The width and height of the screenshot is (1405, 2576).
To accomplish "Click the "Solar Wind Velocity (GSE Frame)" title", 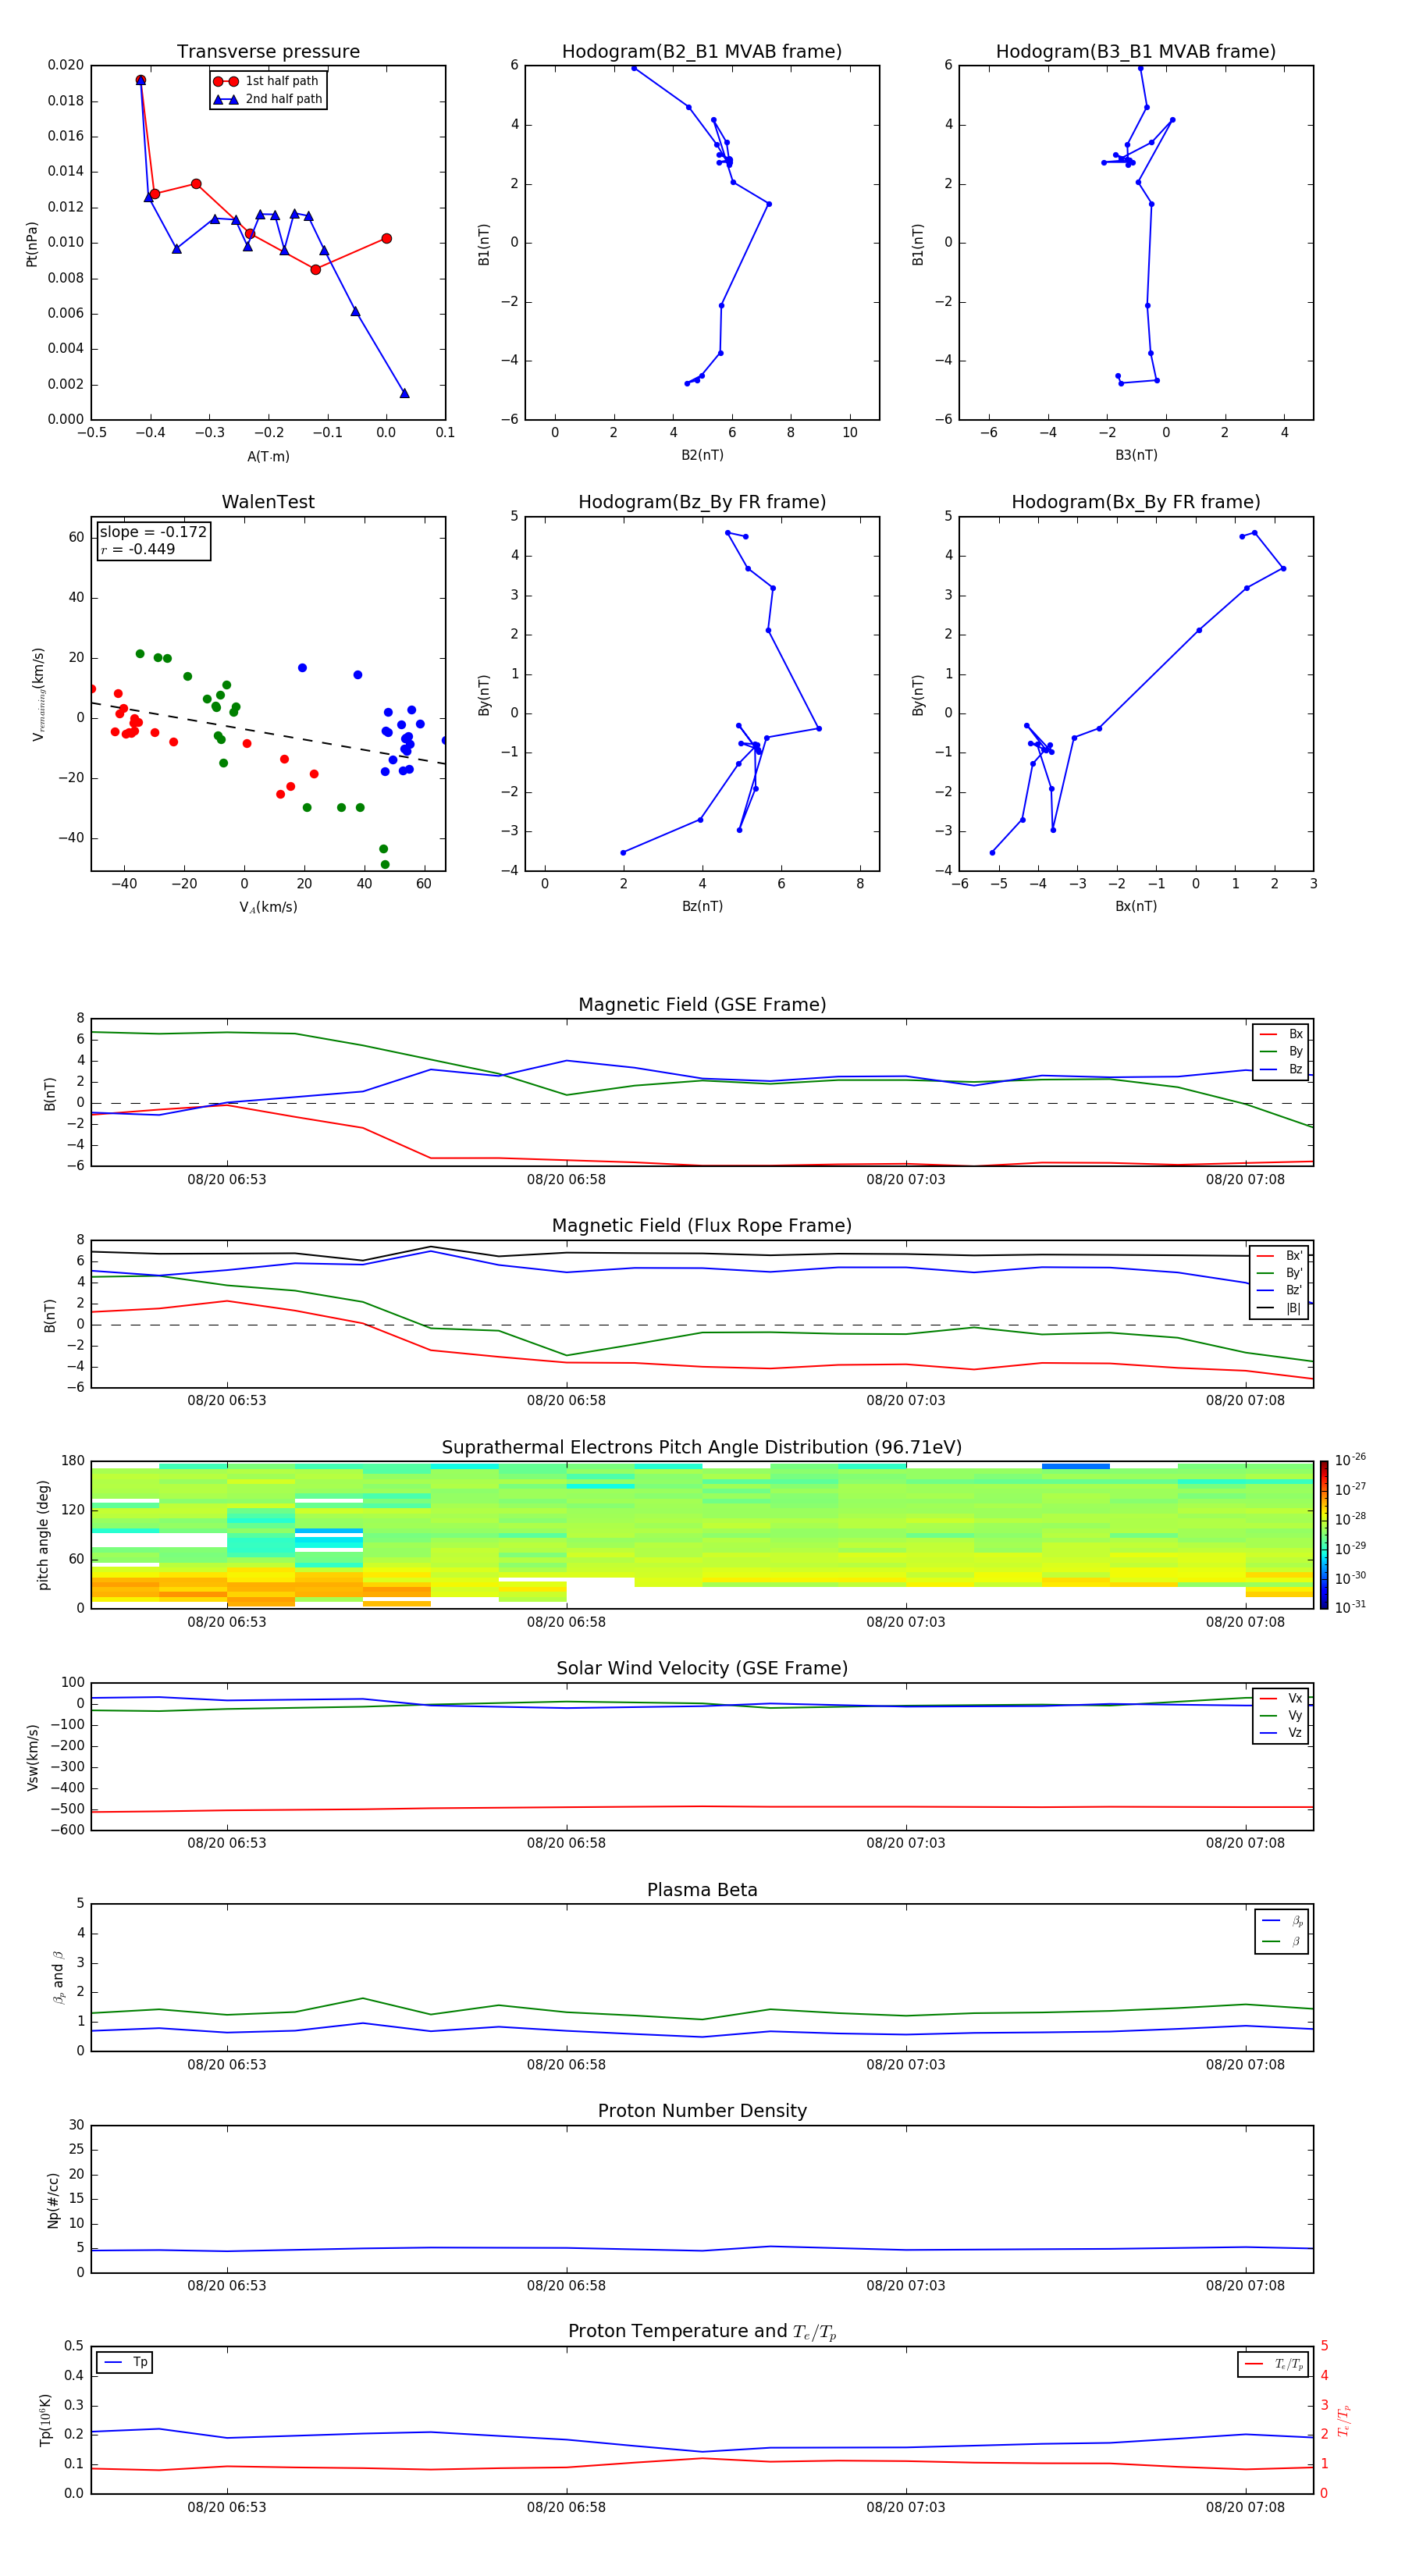I will click(x=702, y=1668).
